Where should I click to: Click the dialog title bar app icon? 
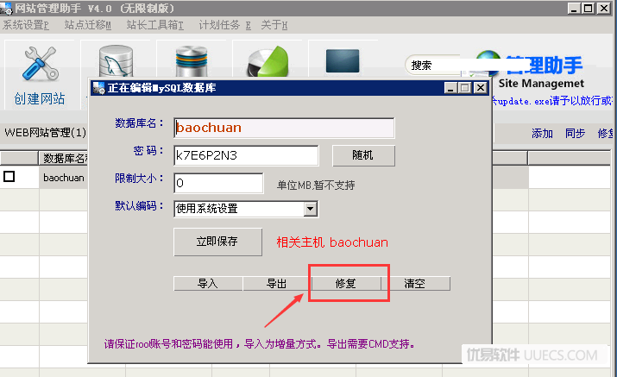point(98,88)
